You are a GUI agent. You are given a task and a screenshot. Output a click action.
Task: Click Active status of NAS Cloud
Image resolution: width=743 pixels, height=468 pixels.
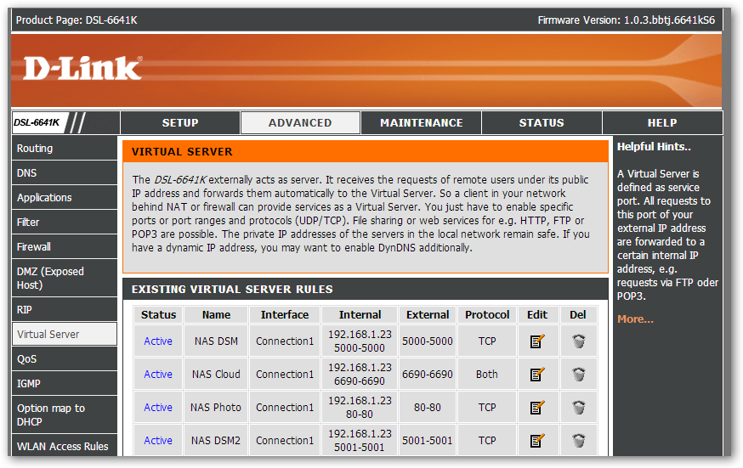point(158,375)
